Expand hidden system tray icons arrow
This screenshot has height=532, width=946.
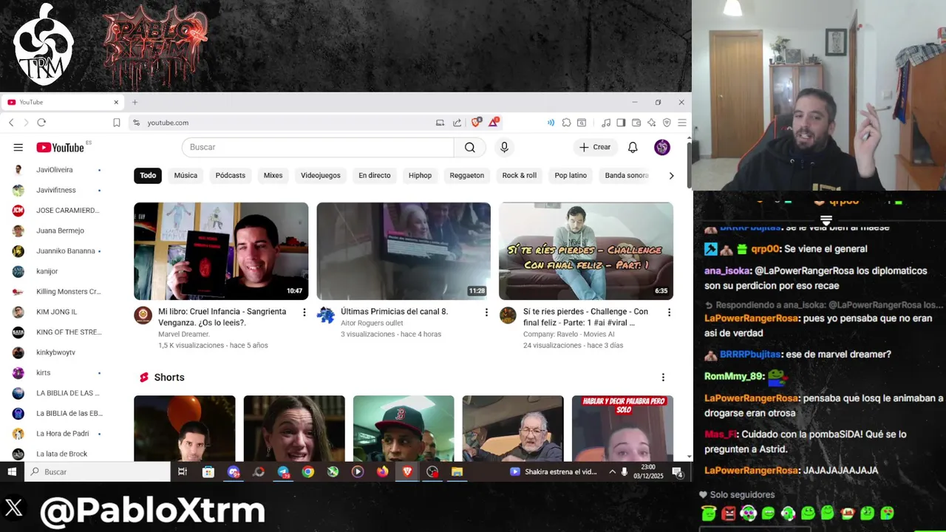[x=612, y=471]
